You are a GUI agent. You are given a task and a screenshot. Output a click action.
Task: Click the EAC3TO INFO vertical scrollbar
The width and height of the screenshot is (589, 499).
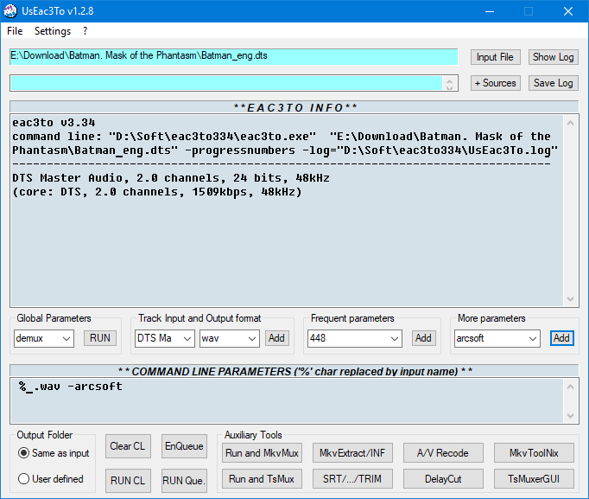point(570,208)
